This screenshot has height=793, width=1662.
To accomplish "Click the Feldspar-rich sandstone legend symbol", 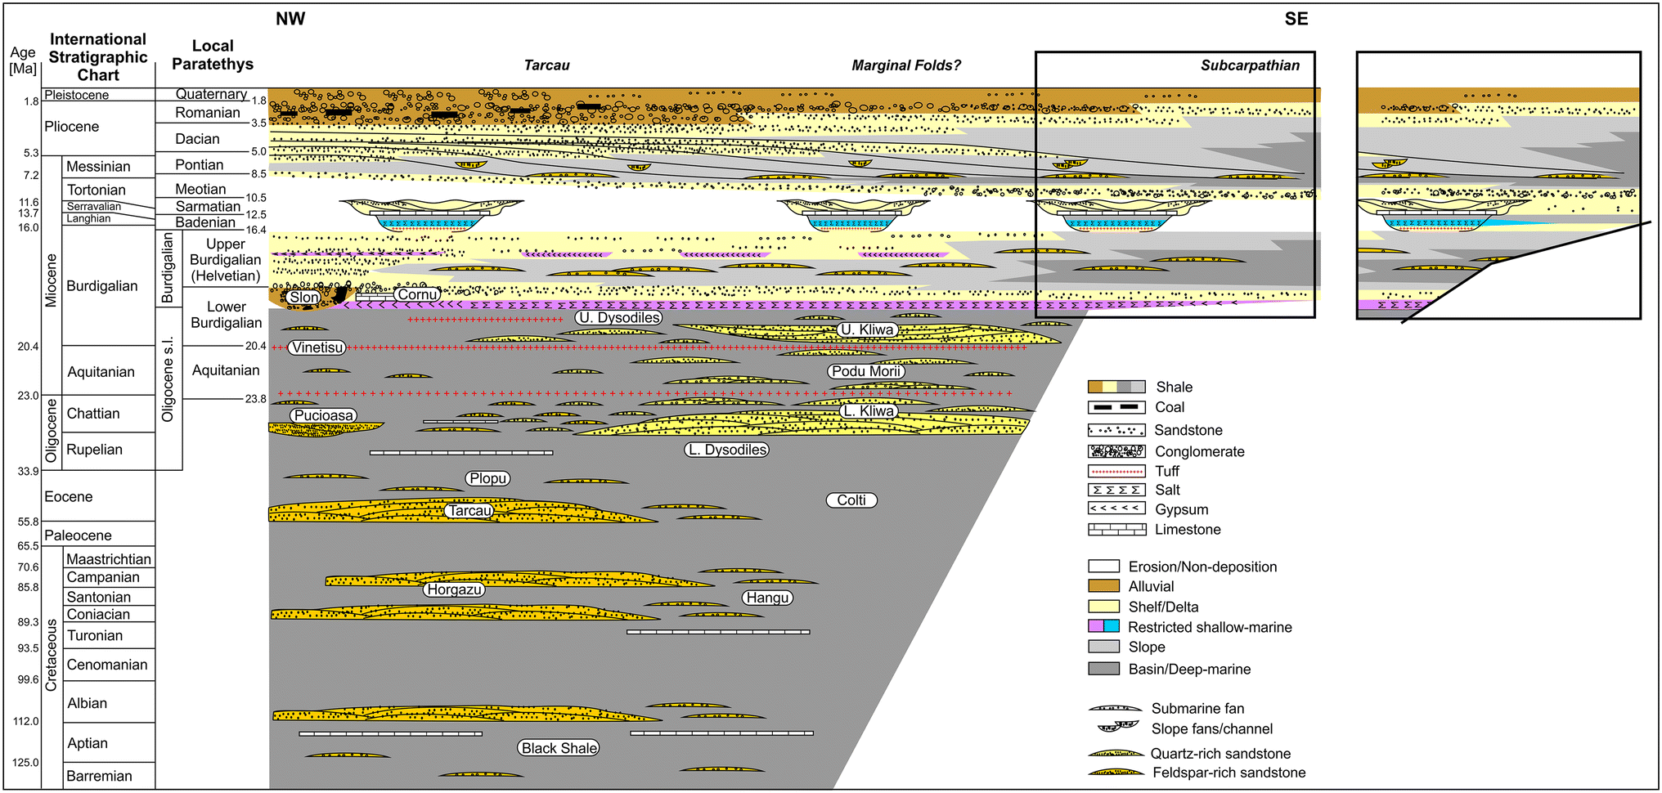I will (x=1116, y=772).
